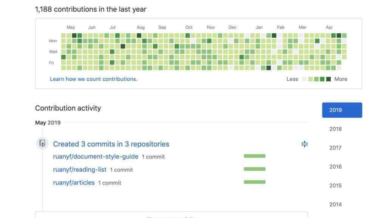Expand Created 3 commits in 3 repositories
This screenshot has height=218, width=378.
click(x=111, y=144)
